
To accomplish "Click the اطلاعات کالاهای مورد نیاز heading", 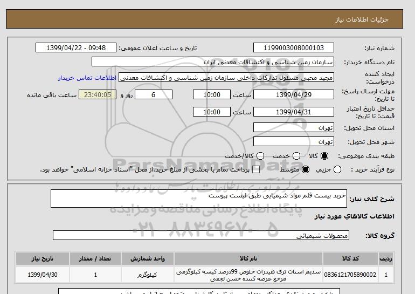I will (355, 216).
